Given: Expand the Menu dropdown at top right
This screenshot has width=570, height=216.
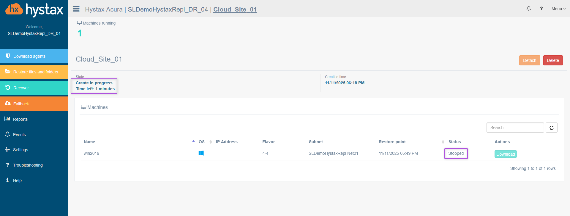Looking at the screenshot, I should 558,9.
